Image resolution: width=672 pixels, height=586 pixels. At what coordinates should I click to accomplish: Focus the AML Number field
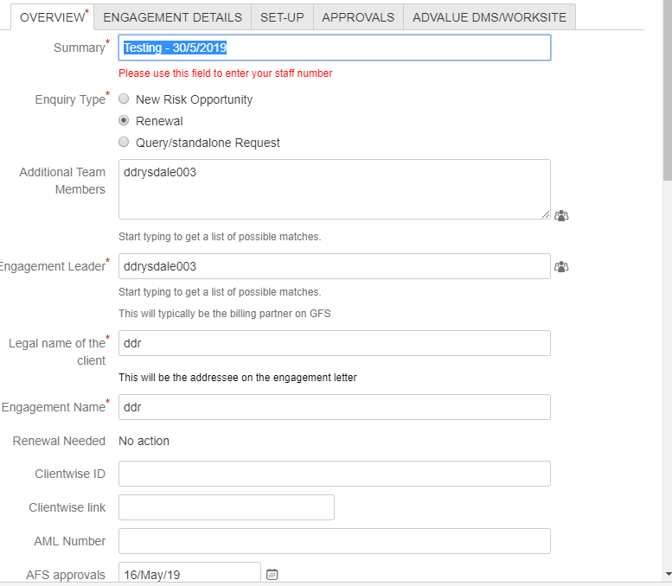pyautogui.click(x=335, y=541)
